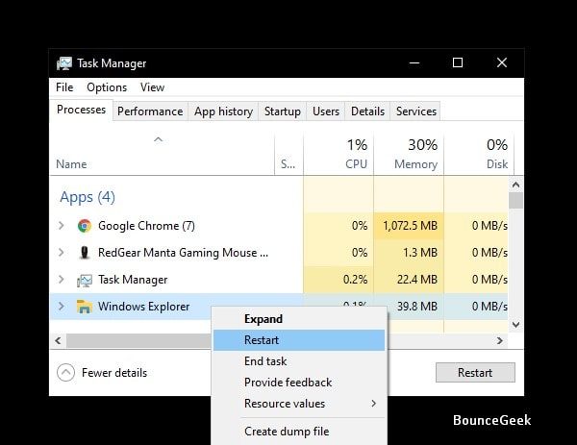Sort by the CPU column header
Screen dimensions: 577x445
(339, 154)
